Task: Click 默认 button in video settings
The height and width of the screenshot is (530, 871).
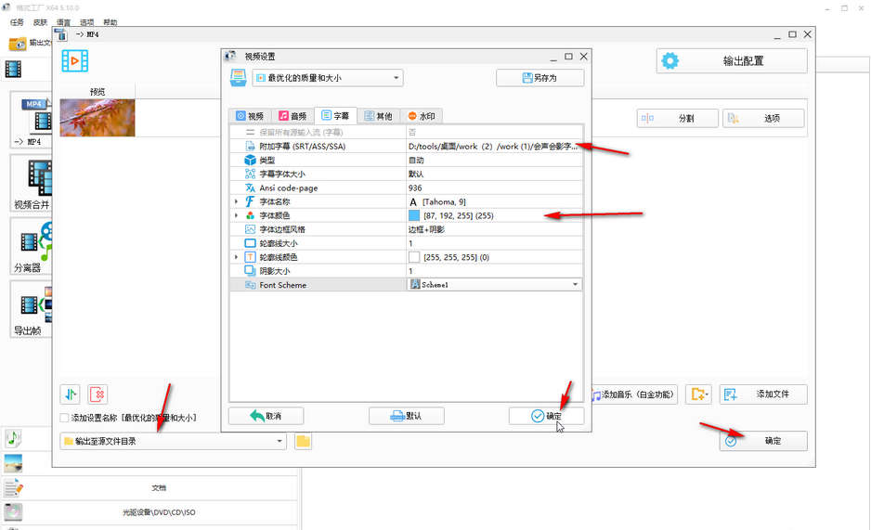Action: tap(407, 416)
